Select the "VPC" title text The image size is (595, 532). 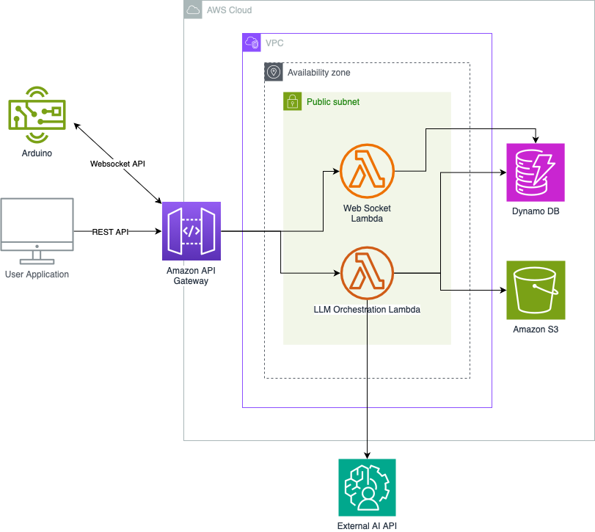pyautogui.click(x=274, y=43)
